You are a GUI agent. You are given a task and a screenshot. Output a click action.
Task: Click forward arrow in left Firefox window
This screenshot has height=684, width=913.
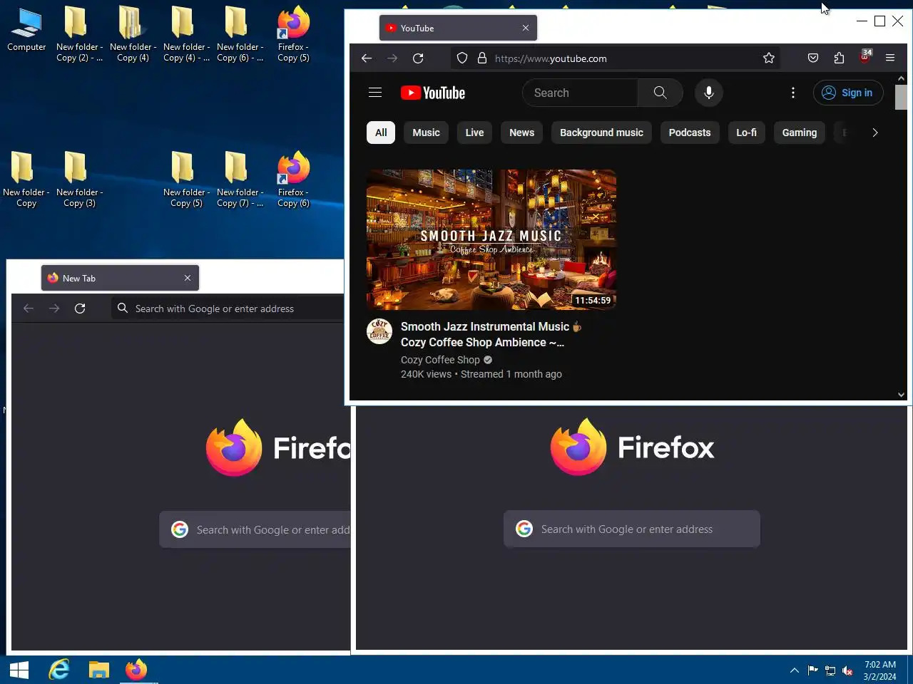54,309
